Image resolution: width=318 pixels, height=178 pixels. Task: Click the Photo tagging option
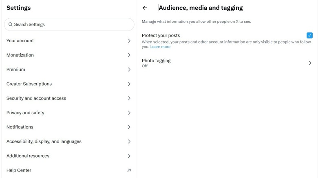156,61
